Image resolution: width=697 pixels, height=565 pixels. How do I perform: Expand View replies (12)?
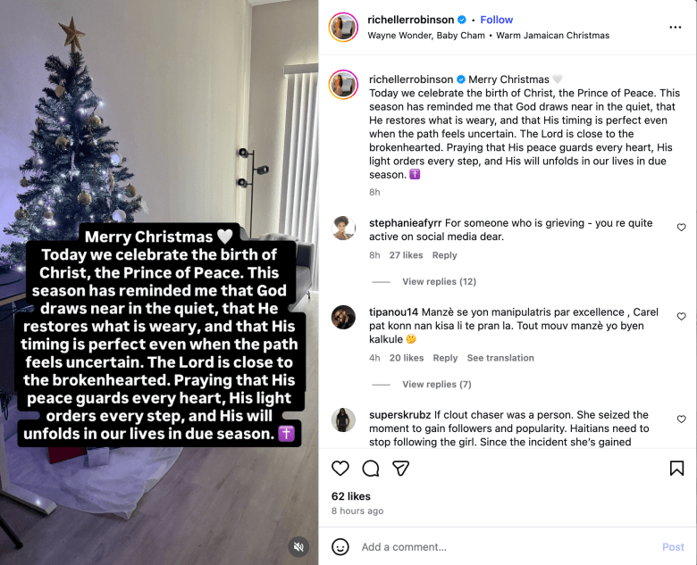439,282
